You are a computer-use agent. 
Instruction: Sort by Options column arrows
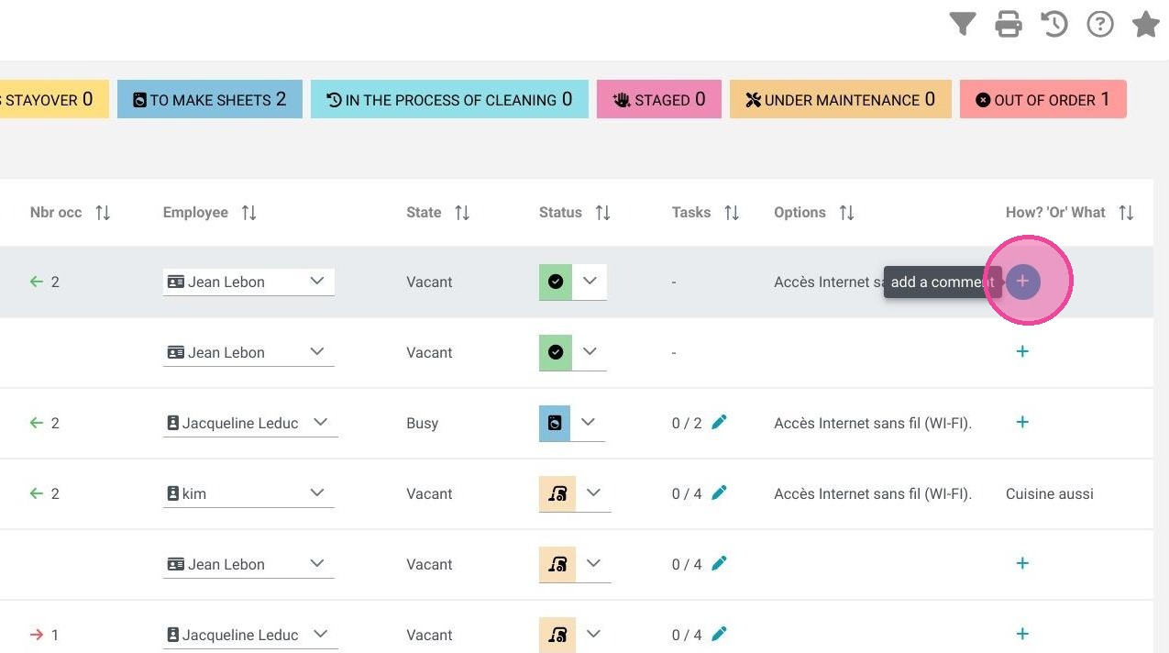tap(846, 213)
